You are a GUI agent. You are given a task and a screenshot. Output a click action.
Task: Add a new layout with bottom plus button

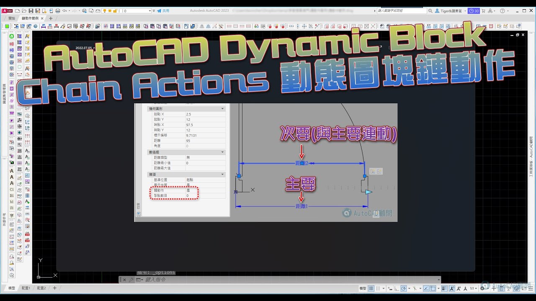[54, 288]
